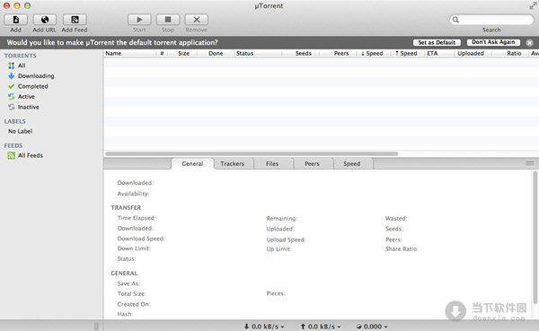
Task: Sort by Size column header
Action: pos(183,53)
